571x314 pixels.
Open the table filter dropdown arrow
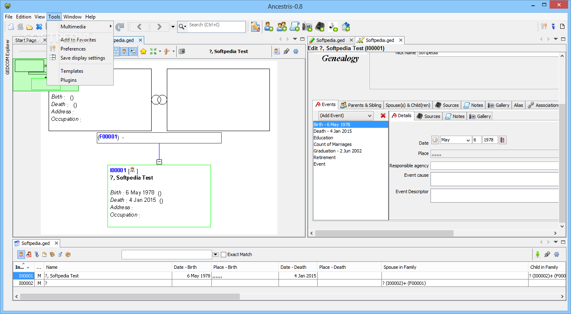coord(215,255)
